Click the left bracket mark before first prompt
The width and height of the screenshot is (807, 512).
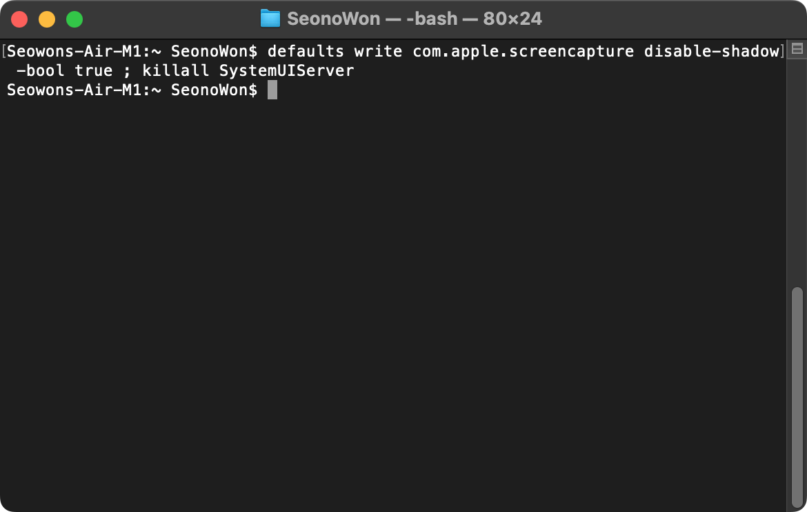pos(3,52)
